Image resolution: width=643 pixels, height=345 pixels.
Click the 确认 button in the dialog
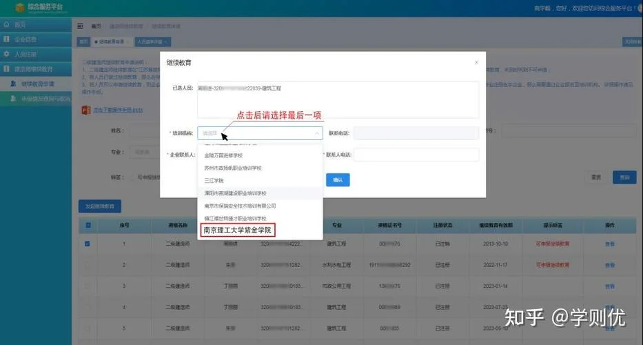(x=338, y=180)
